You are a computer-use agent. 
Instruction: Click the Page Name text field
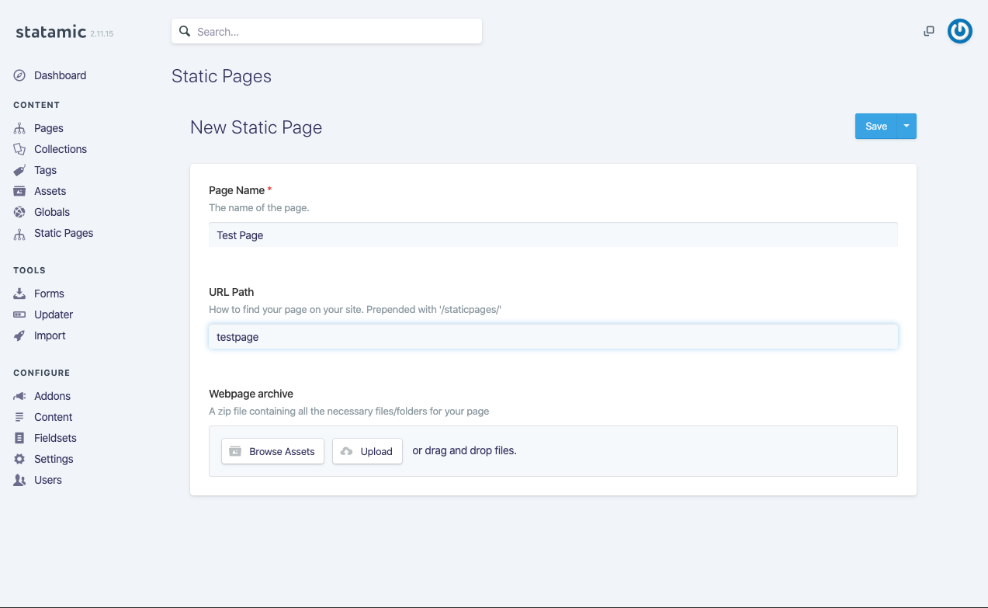click(553, 235)
